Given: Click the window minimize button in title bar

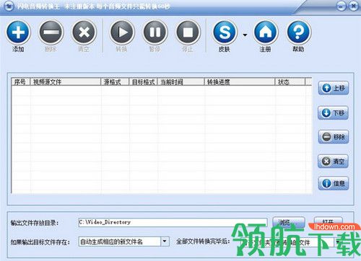Looking at the screenshot, I should pyautogui.click(x=341, y=6).
